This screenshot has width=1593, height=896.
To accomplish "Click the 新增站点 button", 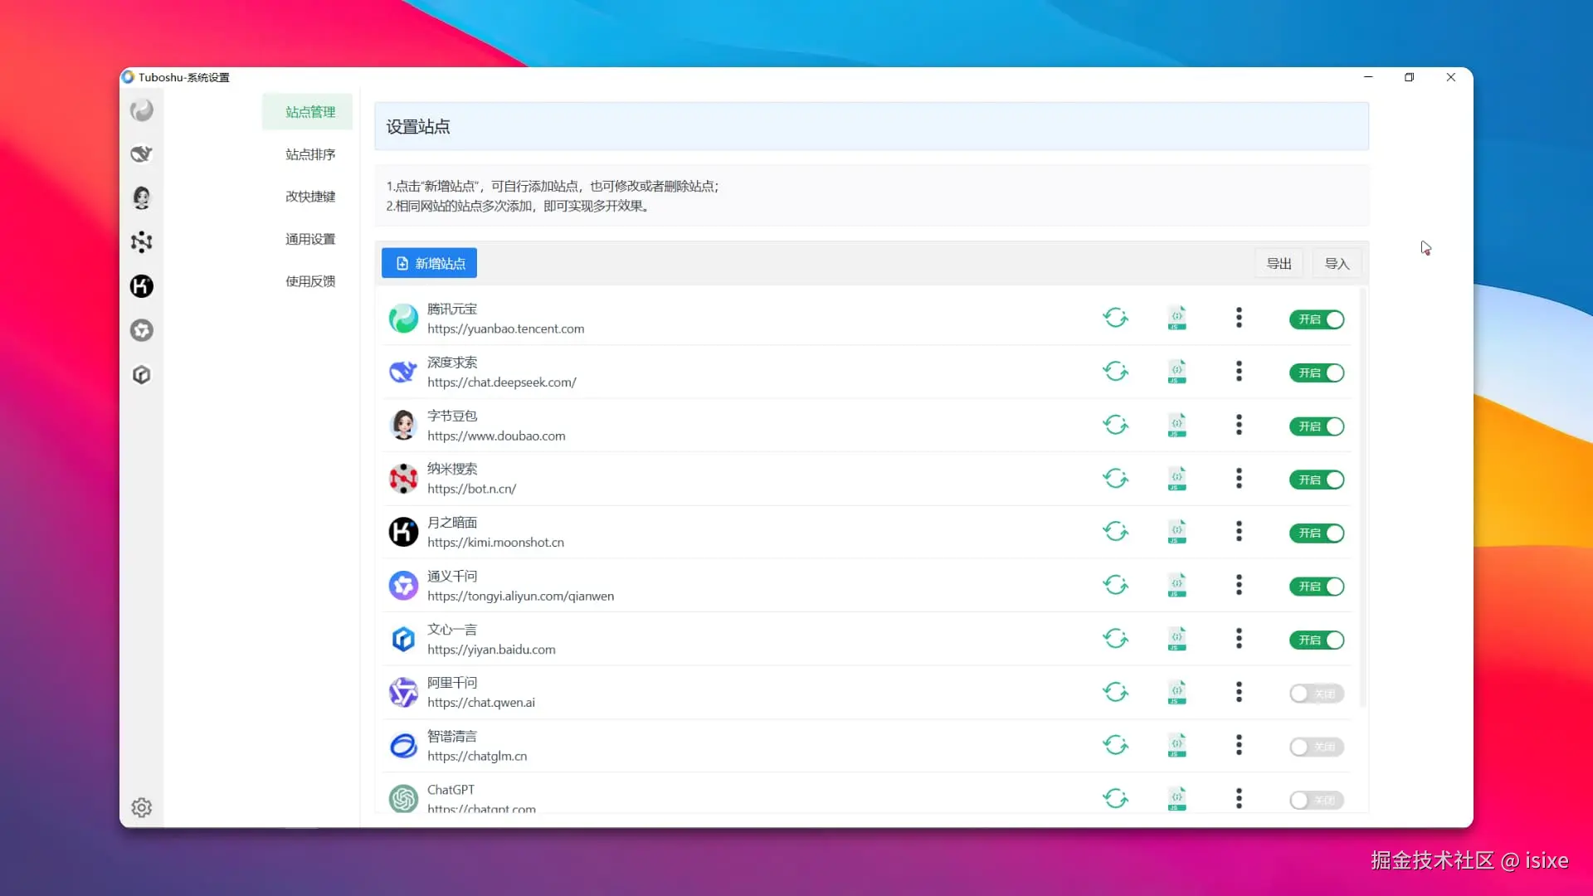I will pyautogui.click(x=429, y=263).
